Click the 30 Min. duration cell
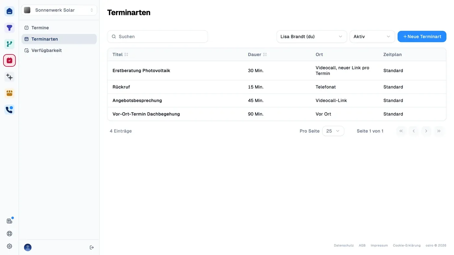 click(256, 71)
